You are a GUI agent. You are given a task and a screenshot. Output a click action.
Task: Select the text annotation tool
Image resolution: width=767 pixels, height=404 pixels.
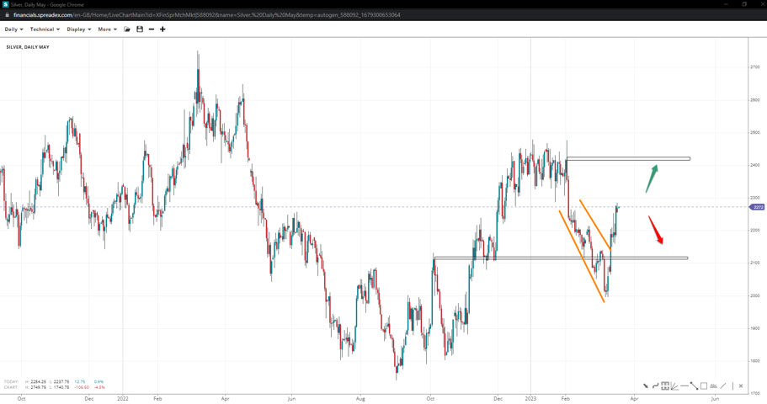tap(713, 386)
